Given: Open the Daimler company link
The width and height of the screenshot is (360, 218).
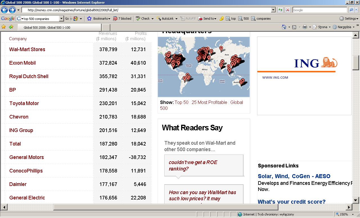Looking at the screenshot, I should coord(18,184).
